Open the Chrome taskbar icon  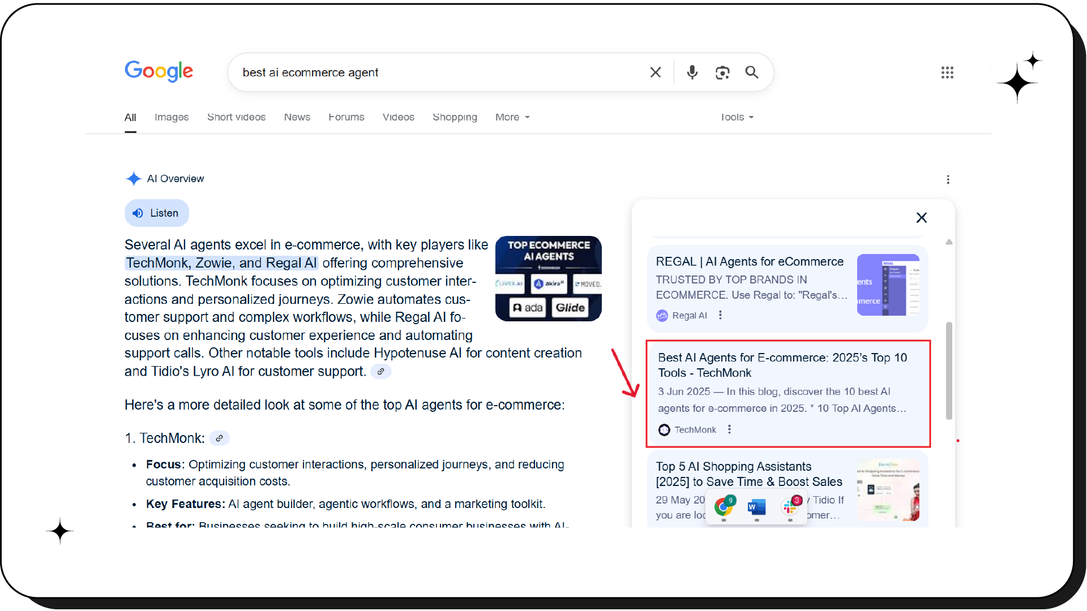click(724, 506)
